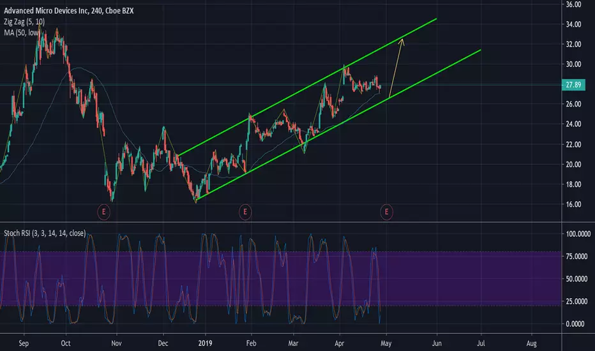Click the Oct label on time axis
Viewport: 595px width, 351px height.
66,343
